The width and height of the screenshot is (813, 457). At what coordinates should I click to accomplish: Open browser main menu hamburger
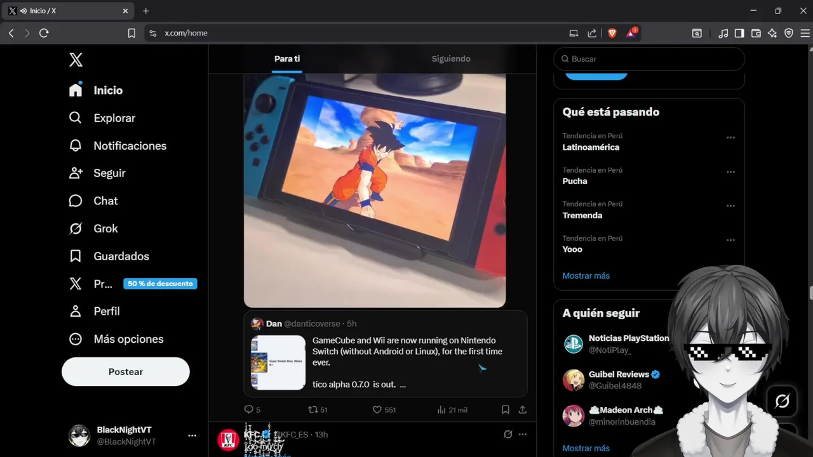(x=804, y=33)
